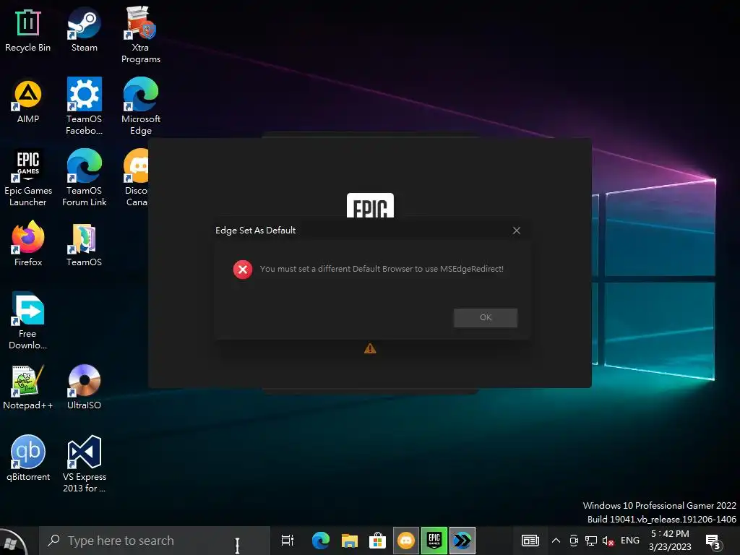Click the 'Edge Set As Default' title text

click(255, 231)
